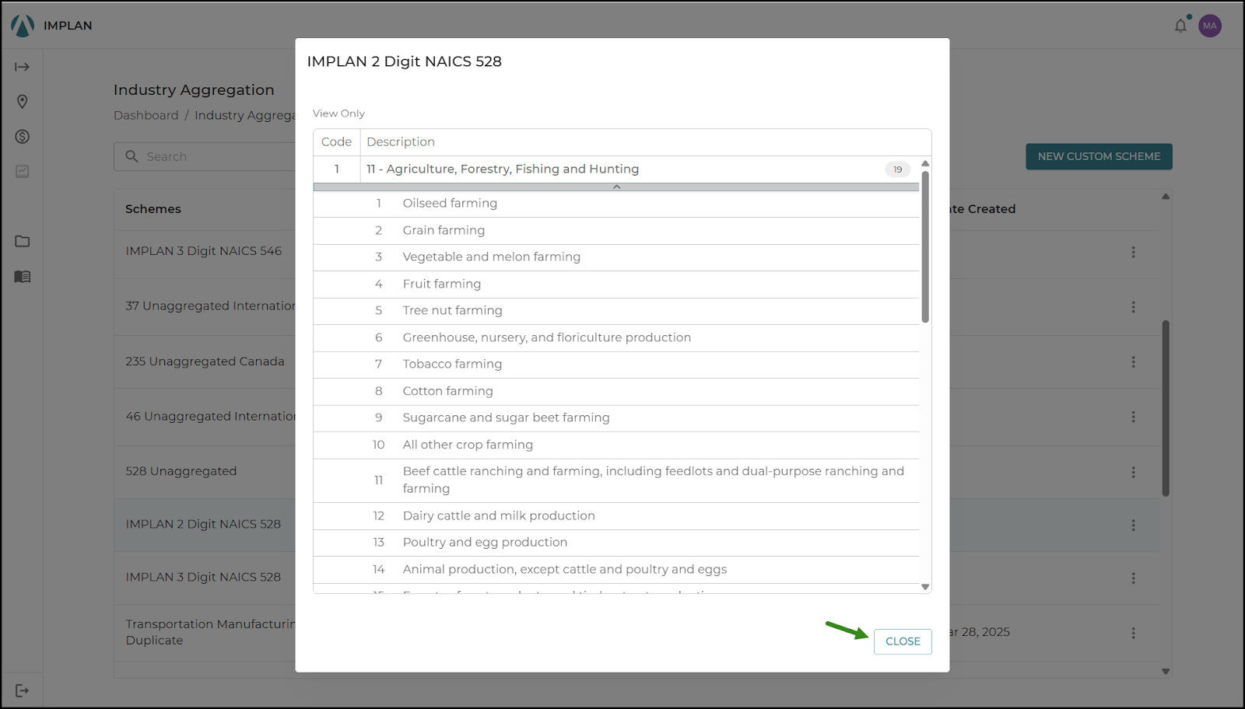Image resolution: width=1245 pixels, height=709 pixels.
Task: Click the 19 count badge
Action: 897,169
